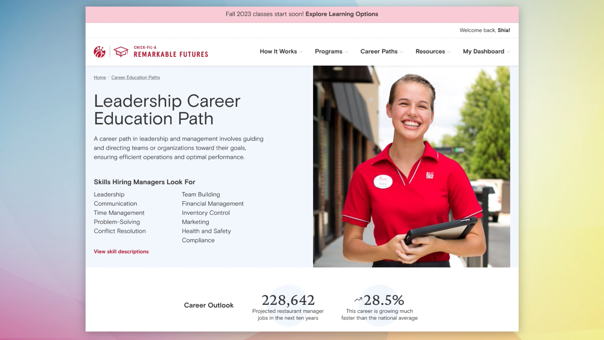Click the Remarkable Futures wordmark
This screenshot has height=340, width=604.
[x=171, y=54]
